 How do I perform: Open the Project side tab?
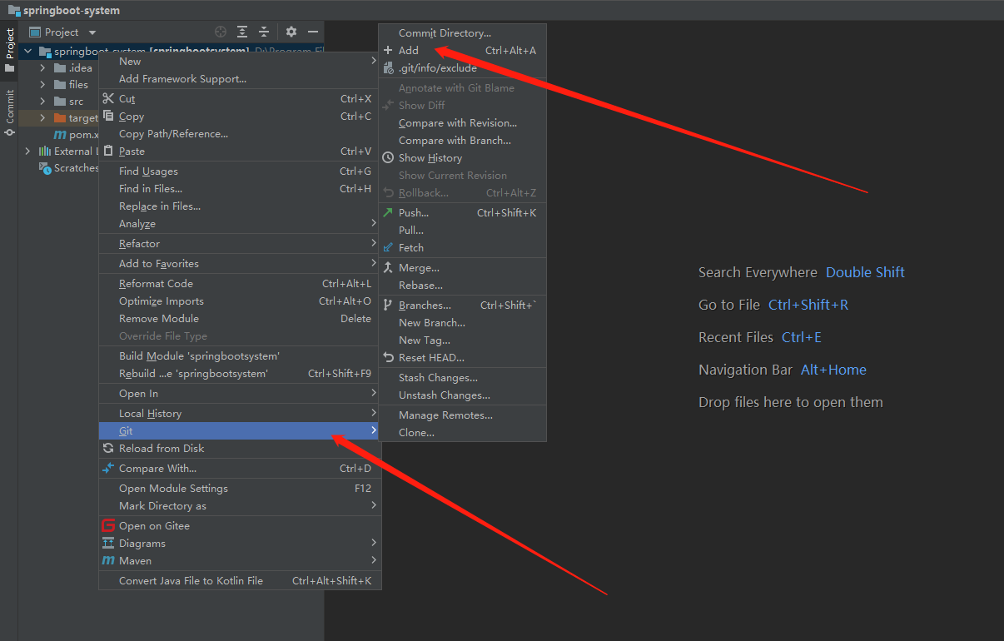coord(9,51)
